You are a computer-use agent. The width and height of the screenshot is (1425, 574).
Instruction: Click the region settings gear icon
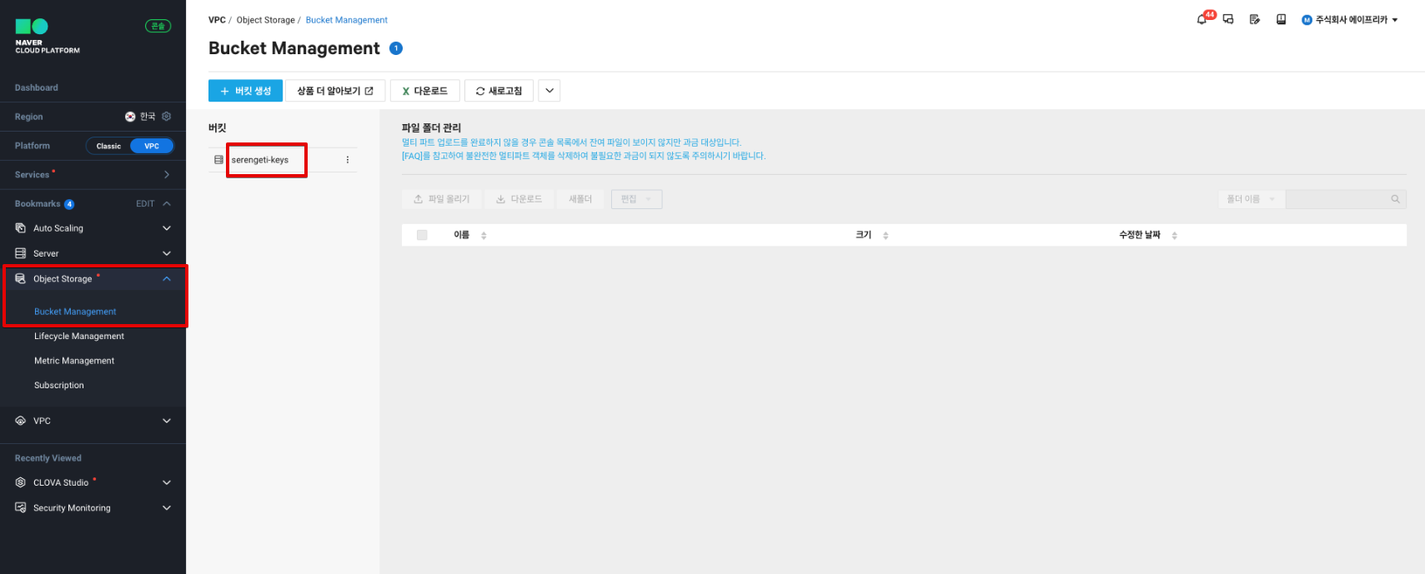point(166,117)
